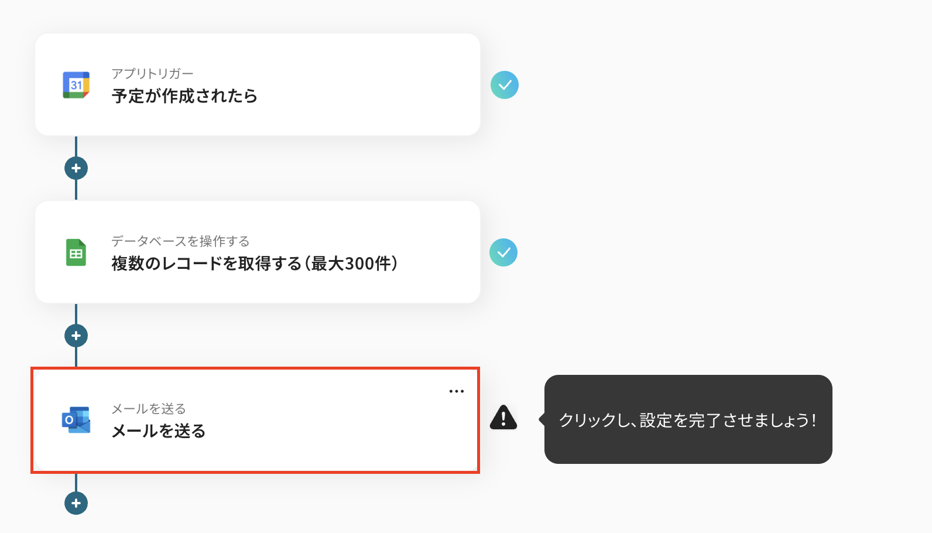Screen dimensions: 932x533
Task: Click the アプリトリガー label
Action: point(152,74)
